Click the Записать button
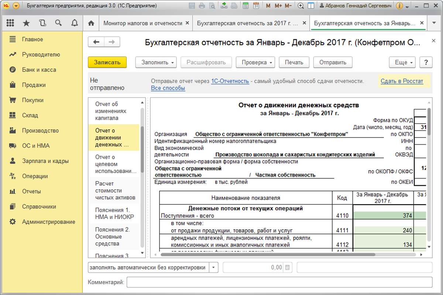The width and height of the screenshot is (443, 295). [x=107, y=62]
